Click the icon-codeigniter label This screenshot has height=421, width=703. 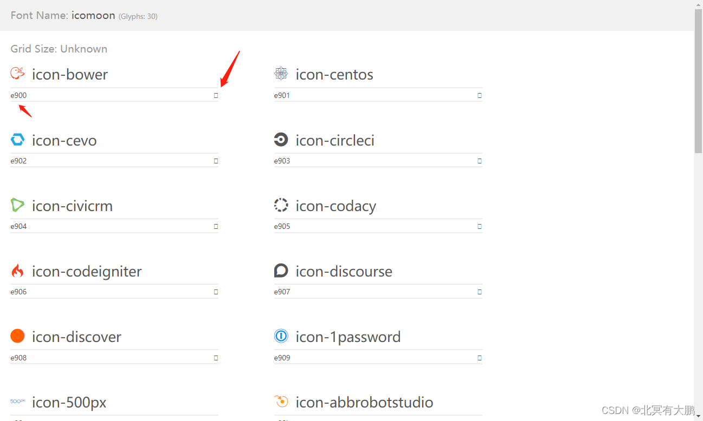(87, 272)
